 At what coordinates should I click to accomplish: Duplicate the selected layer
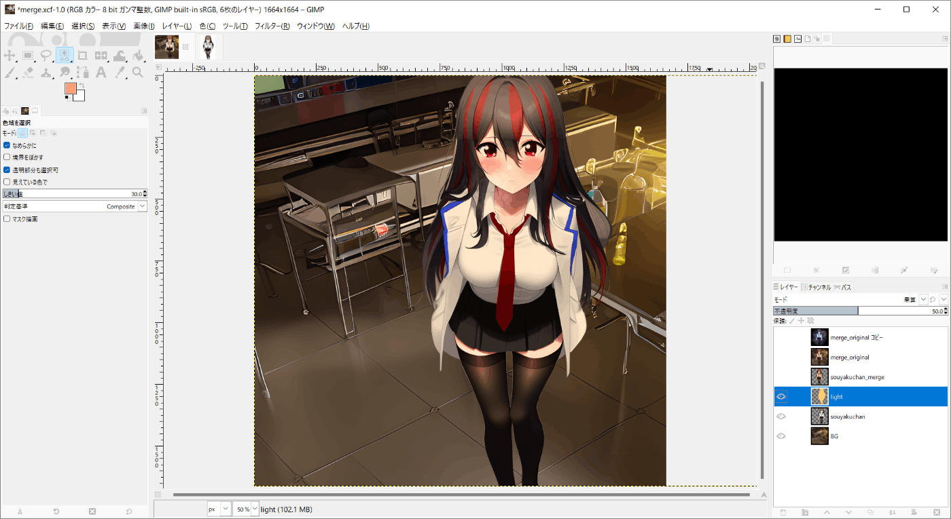pyautogui.click(x=870, y=512)
